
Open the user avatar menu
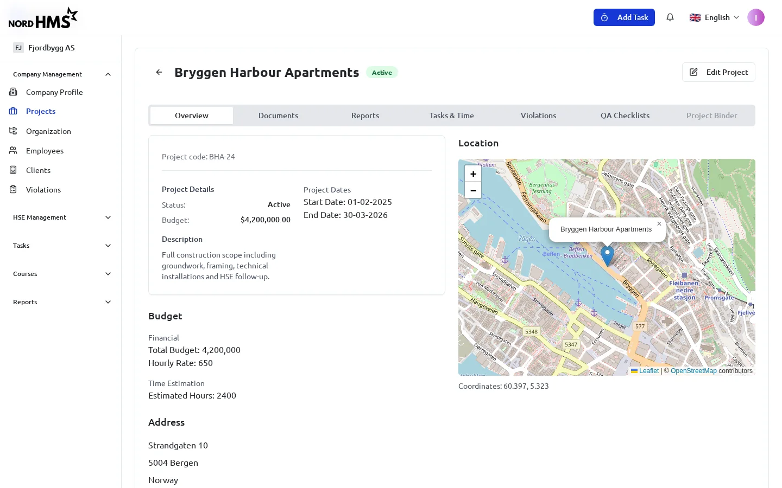(x=756, y=17)
